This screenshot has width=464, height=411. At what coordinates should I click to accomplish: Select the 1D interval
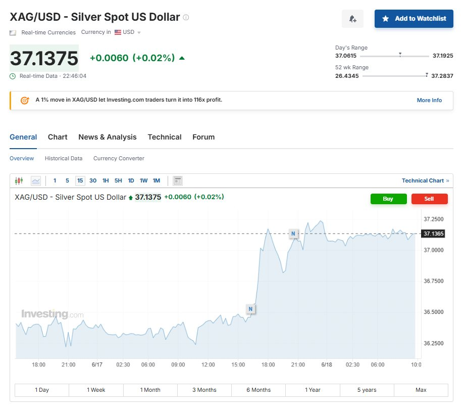click(131, 180)
